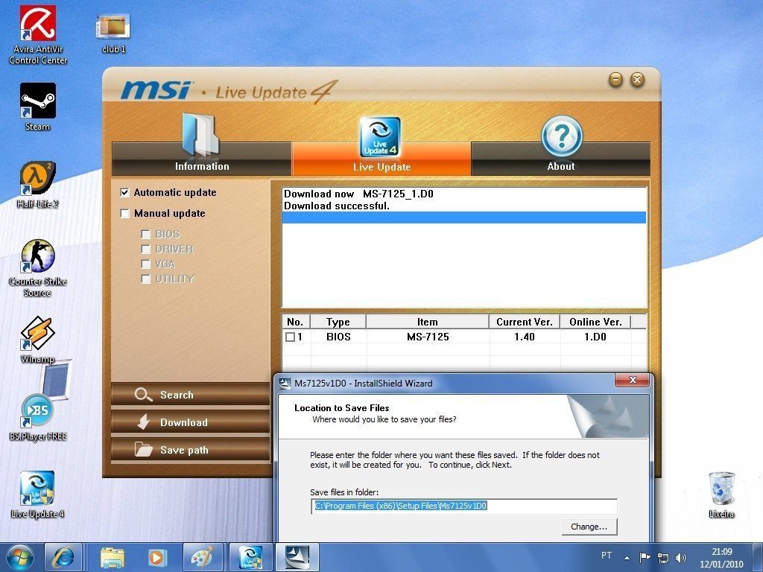
Task: Select the Winamp desktop shortcut
Action: pos(37,340)
